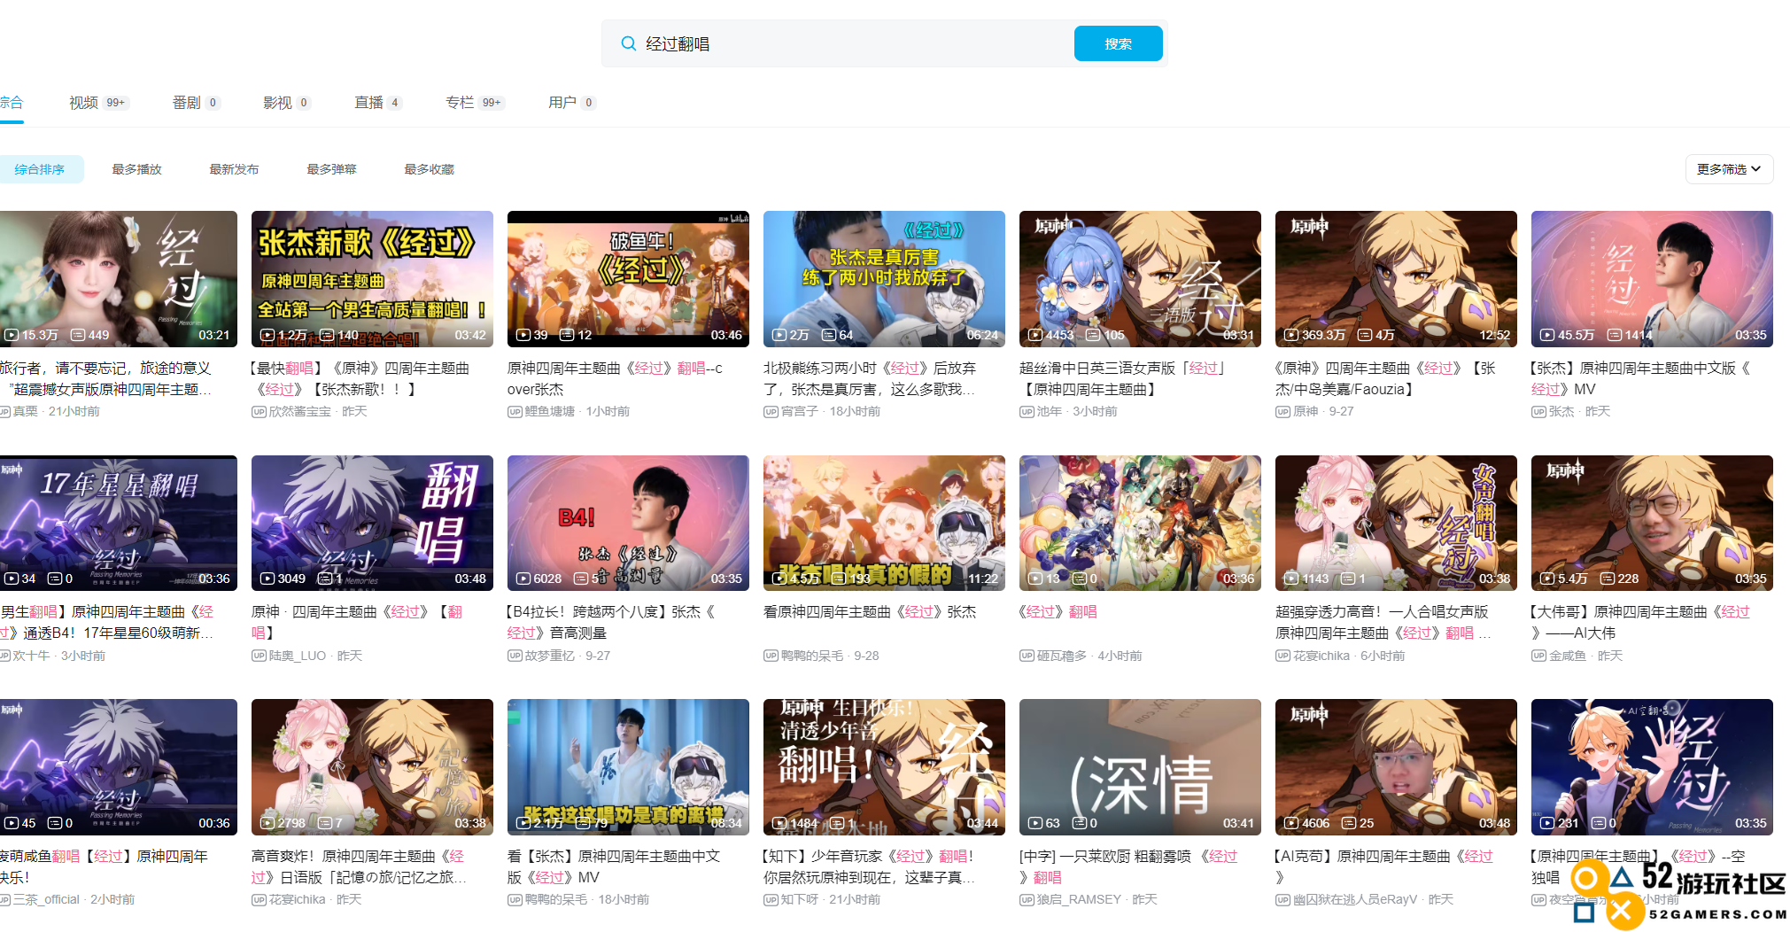Viewport: 1790px width, 932px height.
Task: Click UP badge icon beside 知下呀
Action: pyautogui.click(x=771, y=900)
